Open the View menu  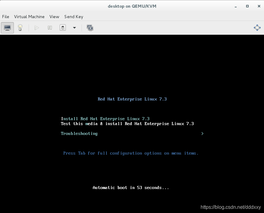pos(54,17)
